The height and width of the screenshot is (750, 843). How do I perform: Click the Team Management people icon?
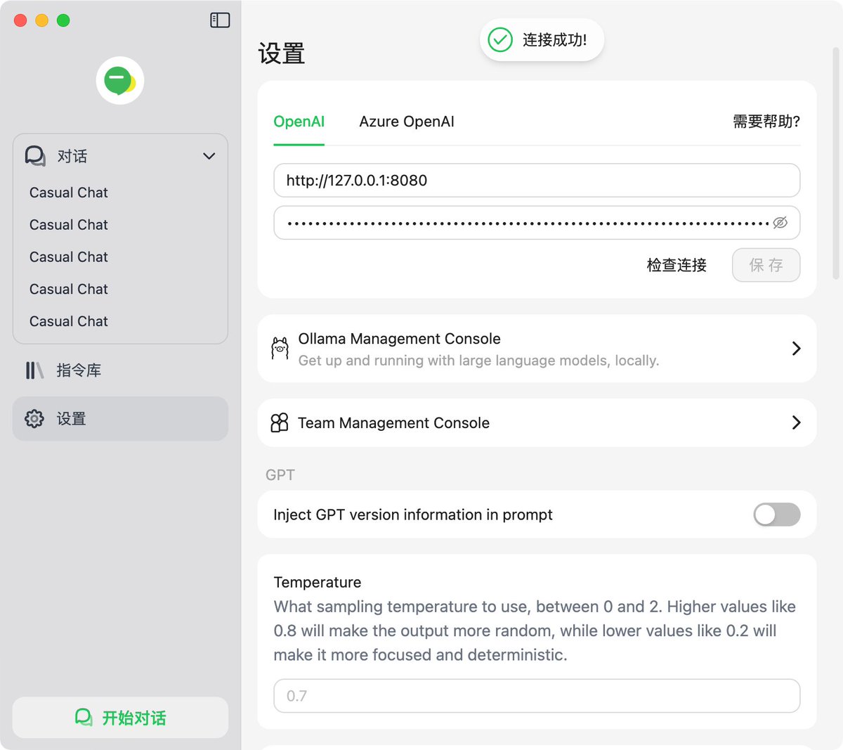(x=280, y=422)
